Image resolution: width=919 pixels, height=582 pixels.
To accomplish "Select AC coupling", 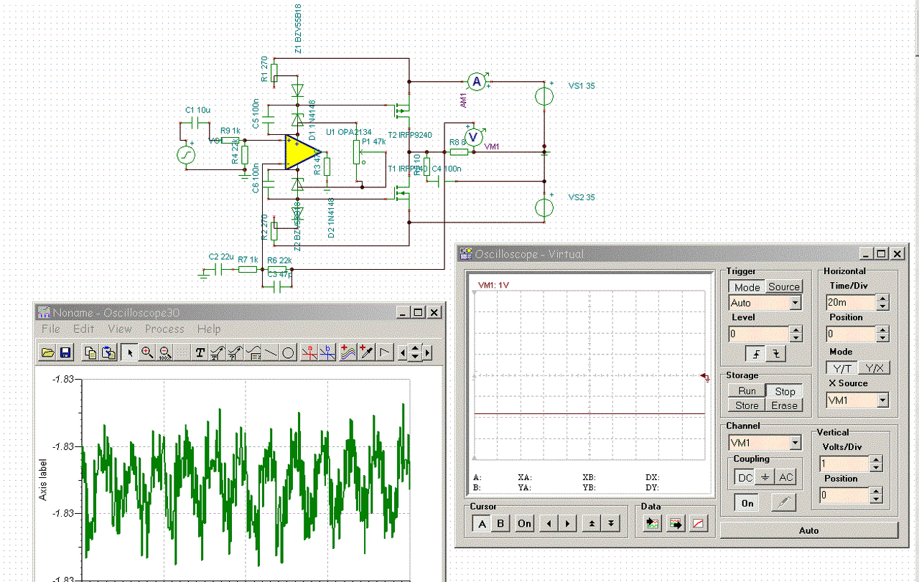I will [786, 477].
